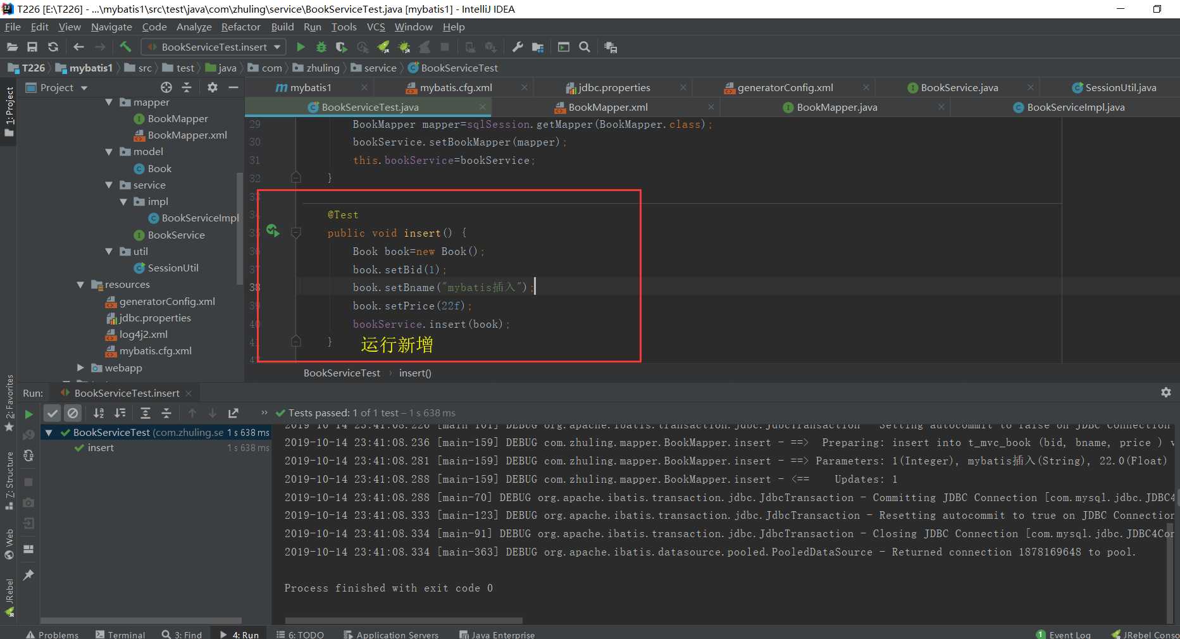Start debugging with the green bug icon

coord(321,47)
